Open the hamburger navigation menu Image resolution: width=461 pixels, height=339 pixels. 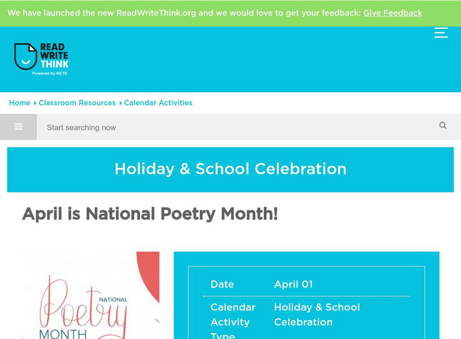pos(441,33)
